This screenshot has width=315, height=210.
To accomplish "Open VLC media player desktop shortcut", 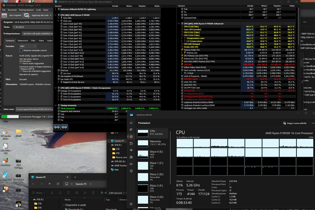I will tap(6, 134).
